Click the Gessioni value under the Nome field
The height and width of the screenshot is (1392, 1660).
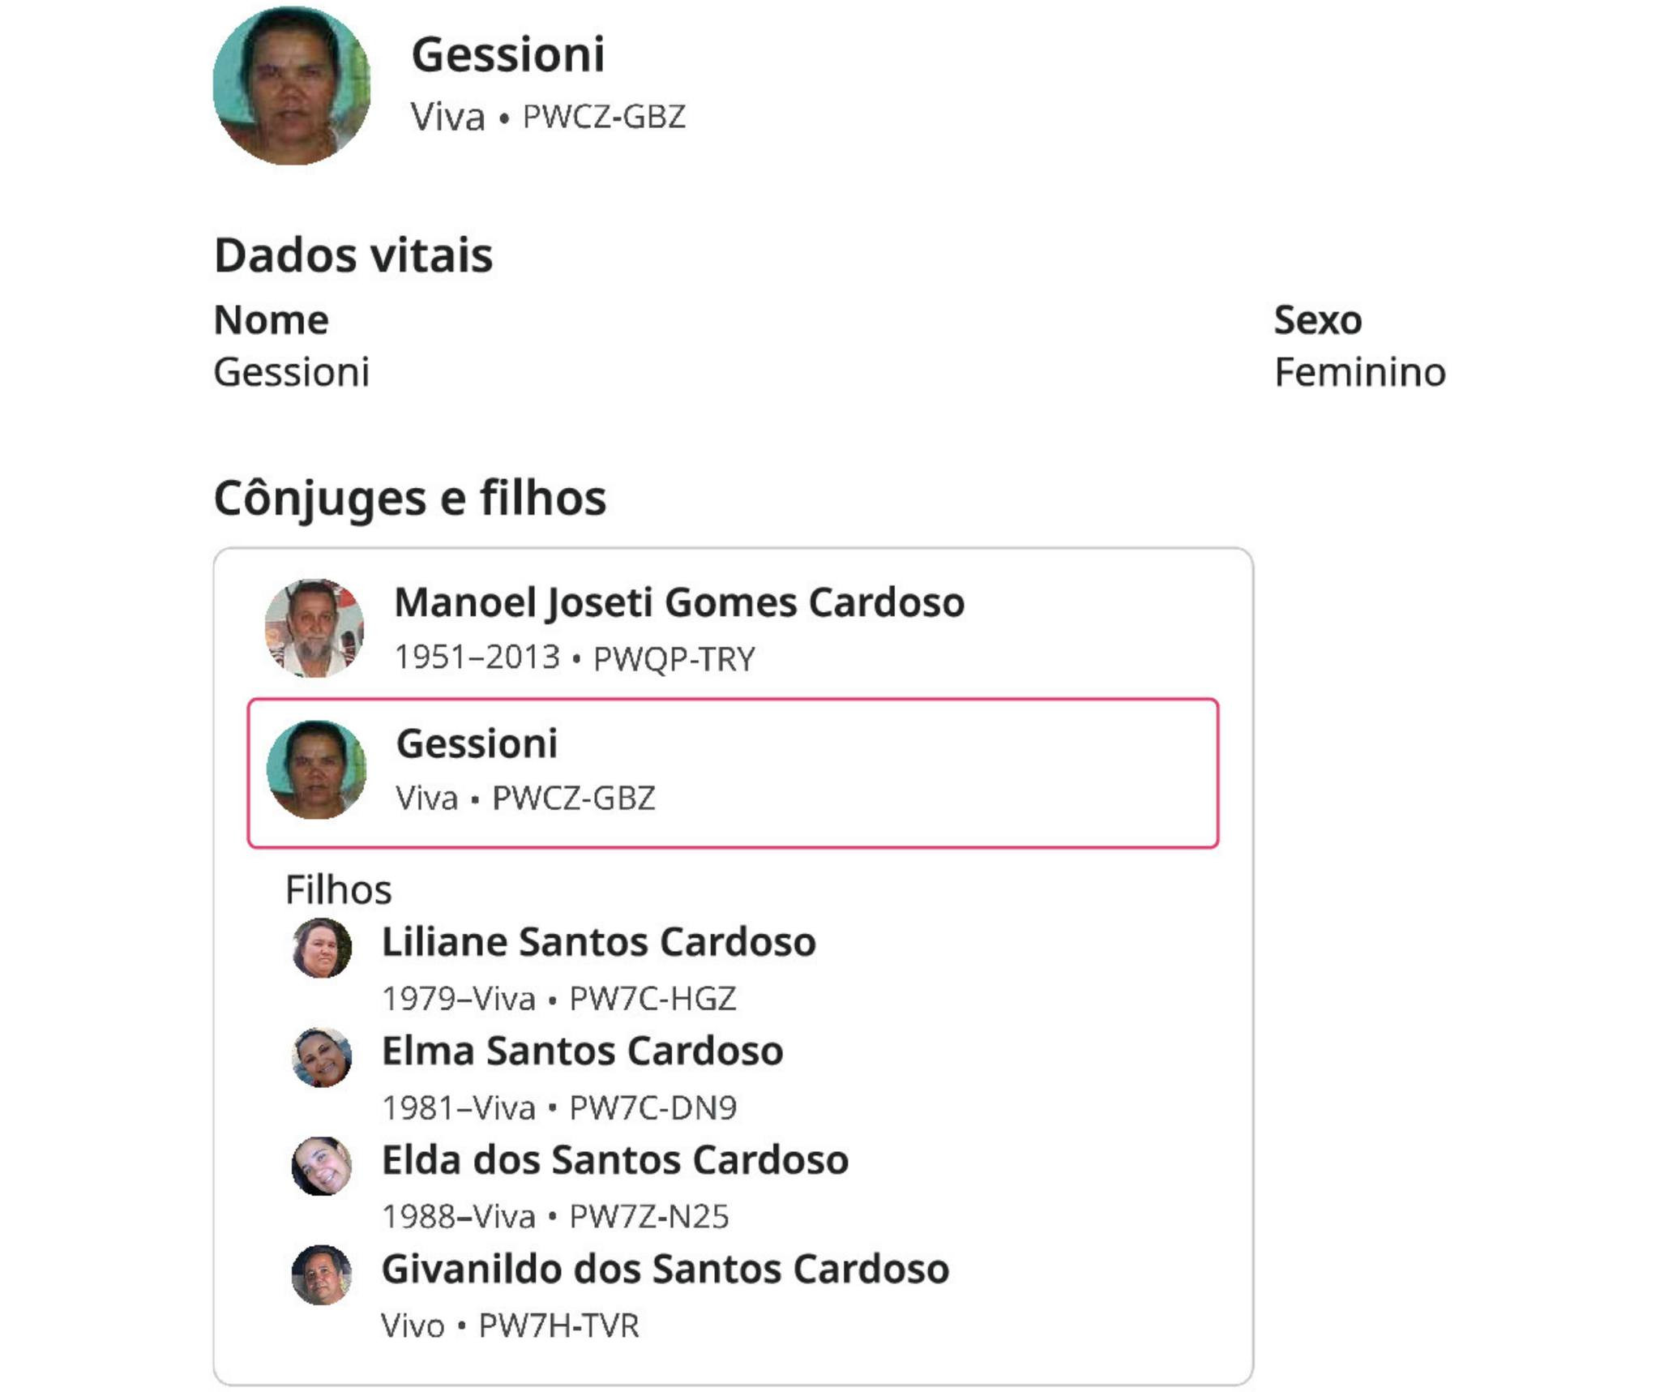pyautogui.click(x=291, y=373)
